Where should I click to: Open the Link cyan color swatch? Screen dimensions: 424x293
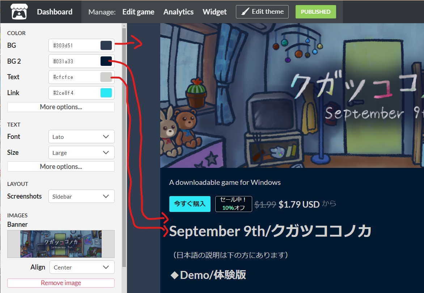point(106,93)
